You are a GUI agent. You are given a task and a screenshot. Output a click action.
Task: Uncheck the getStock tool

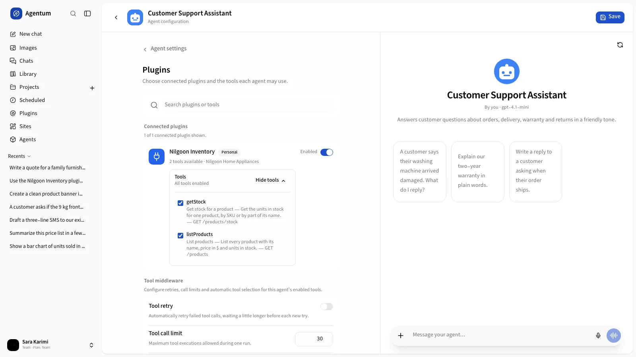(x=180, y=203)
